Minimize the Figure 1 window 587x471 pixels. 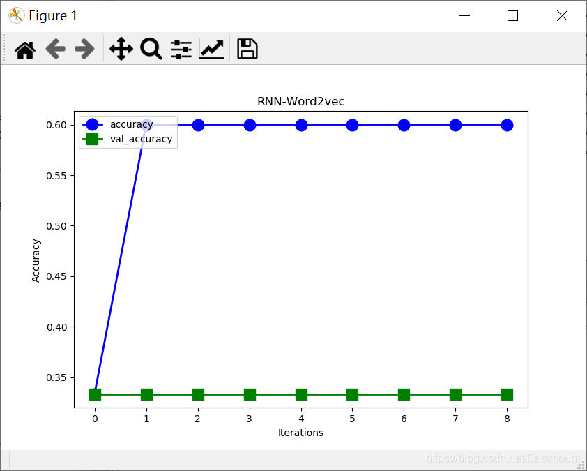(x=464, y=16)
